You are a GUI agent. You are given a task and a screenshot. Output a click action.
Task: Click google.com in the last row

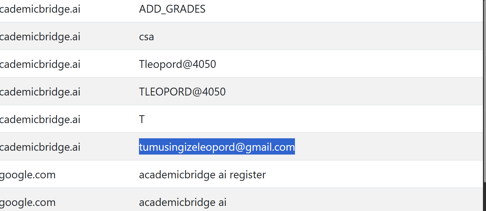pos(28,202)
